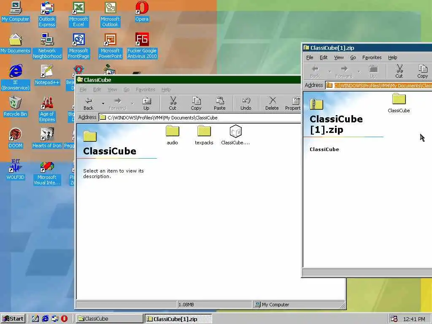This screenshot has height=324, width=432.
Task: Click Back in ClassiCube folder toolbar
Action: [x=89, y=104]
